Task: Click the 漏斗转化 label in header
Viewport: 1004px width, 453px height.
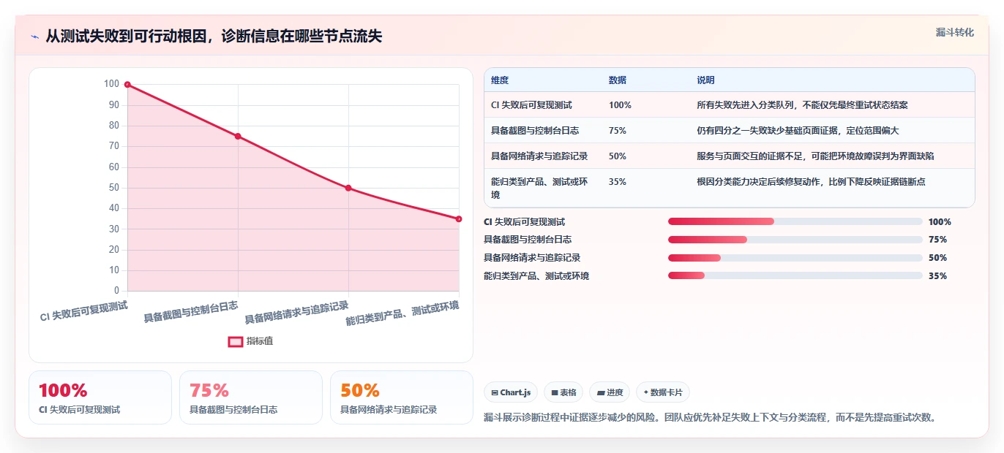Action: pos(954,32)
